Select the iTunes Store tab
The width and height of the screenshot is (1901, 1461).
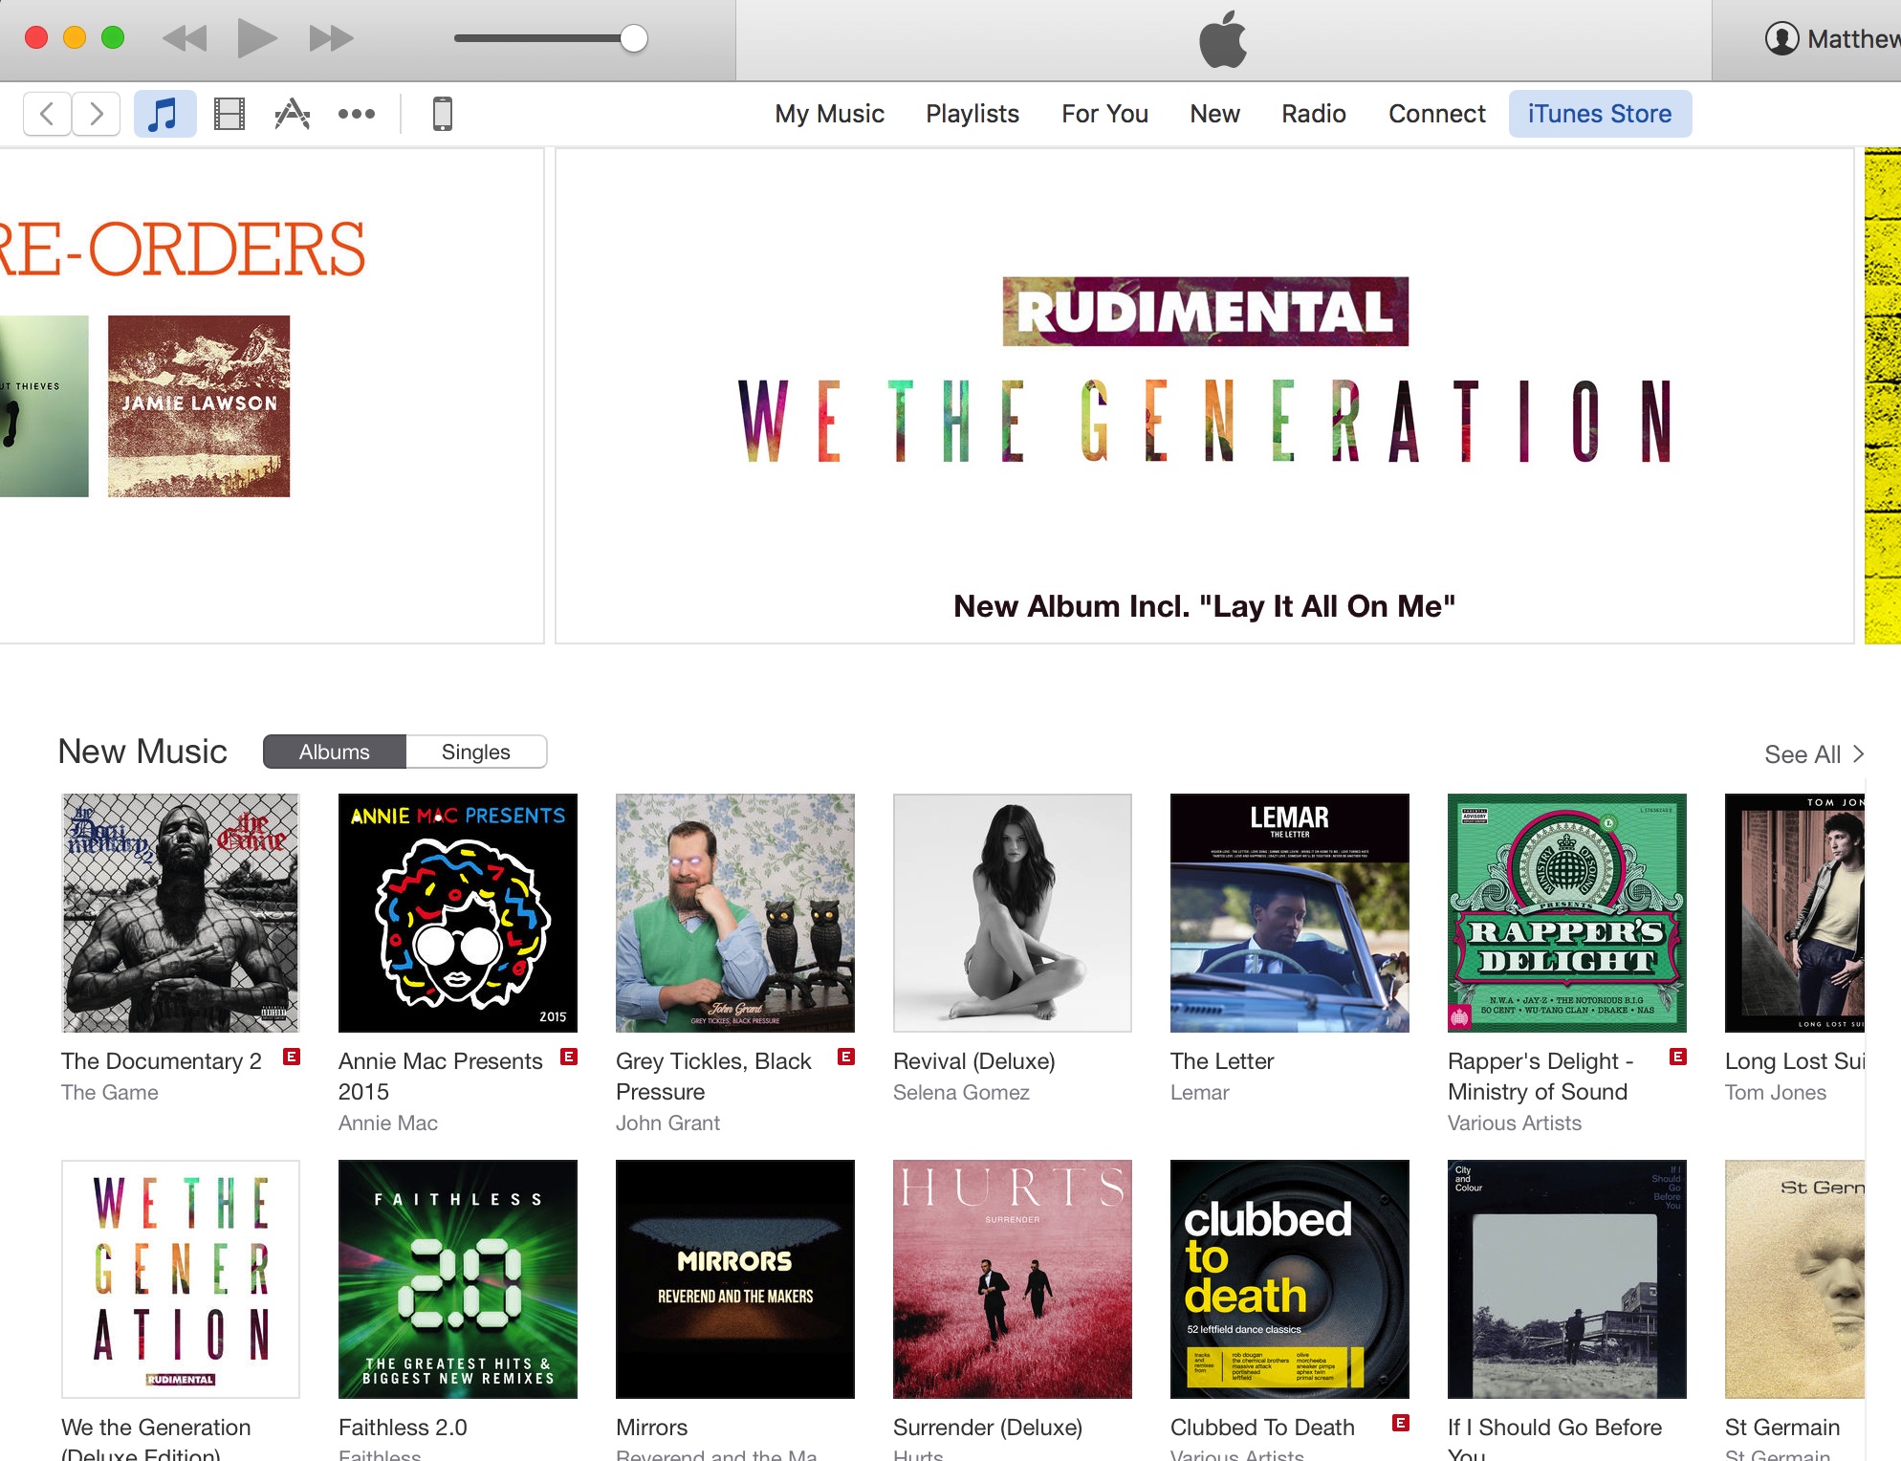1600,114
